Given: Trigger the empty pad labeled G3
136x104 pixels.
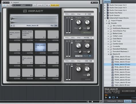Looking at the screenshot, I should point(15,47).
